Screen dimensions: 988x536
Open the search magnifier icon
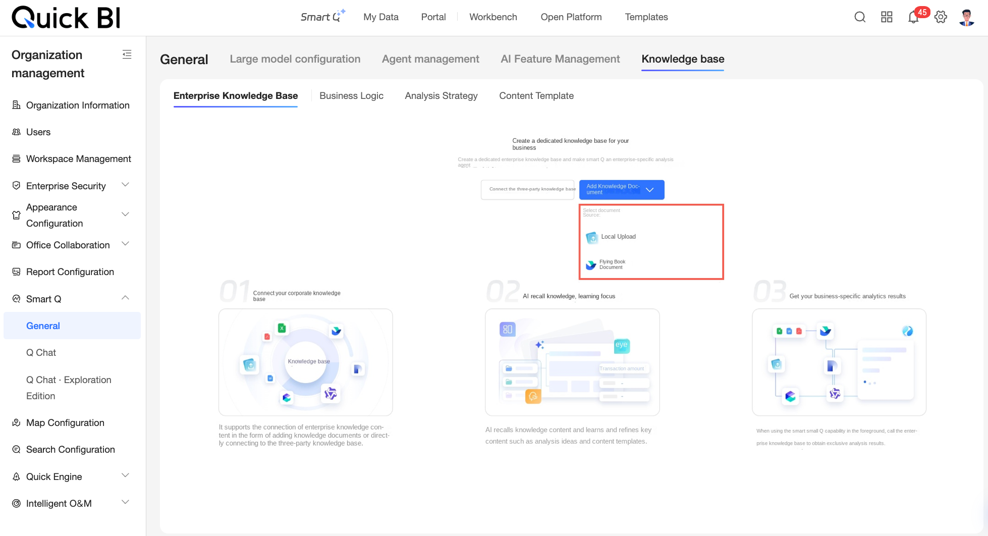coord(860,17)
